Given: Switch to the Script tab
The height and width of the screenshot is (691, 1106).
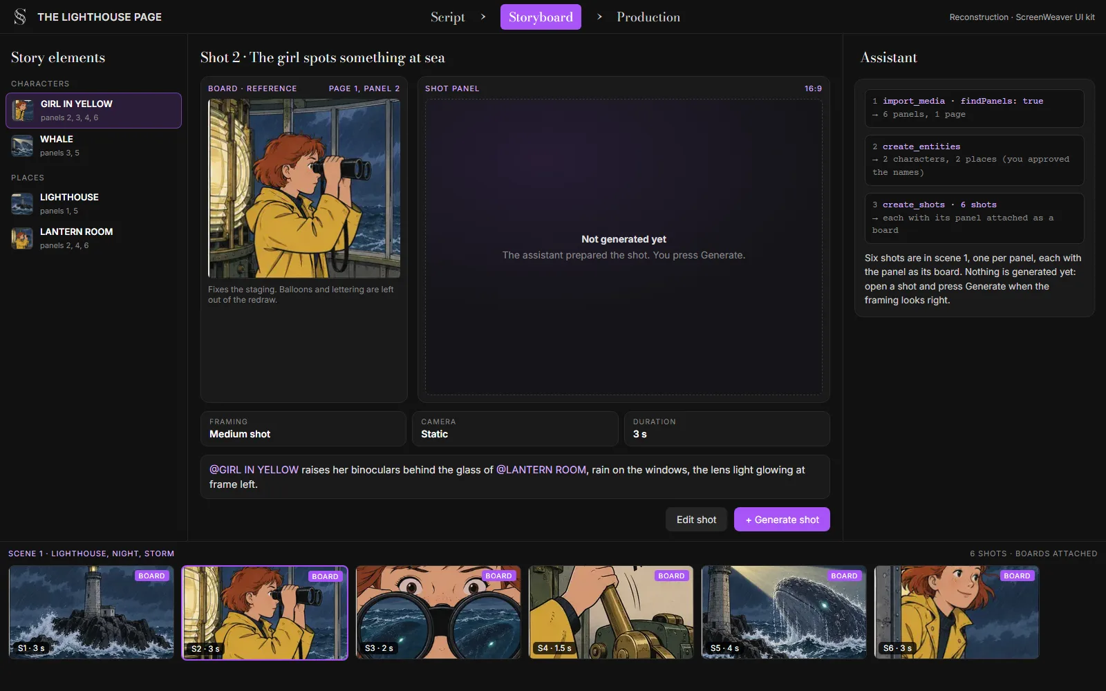Looking at the screenshot, I should click(448, 17).
